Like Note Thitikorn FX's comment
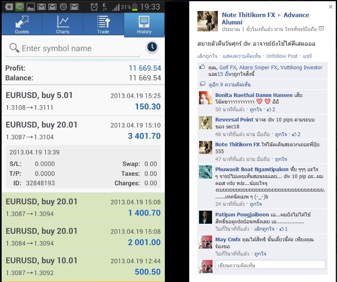 [281, 159]
